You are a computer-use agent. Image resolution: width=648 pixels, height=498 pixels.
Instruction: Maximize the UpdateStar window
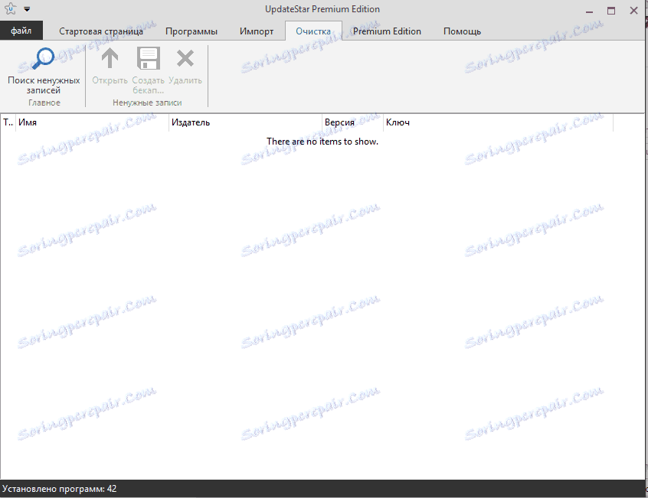click(611, 11)
